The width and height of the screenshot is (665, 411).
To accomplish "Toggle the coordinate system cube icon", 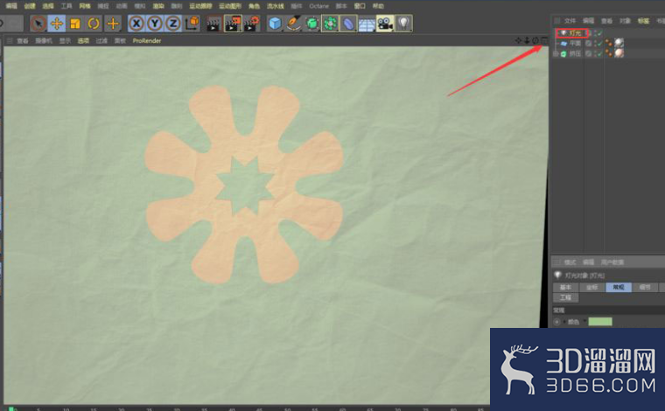I will [x=192, y=23].
